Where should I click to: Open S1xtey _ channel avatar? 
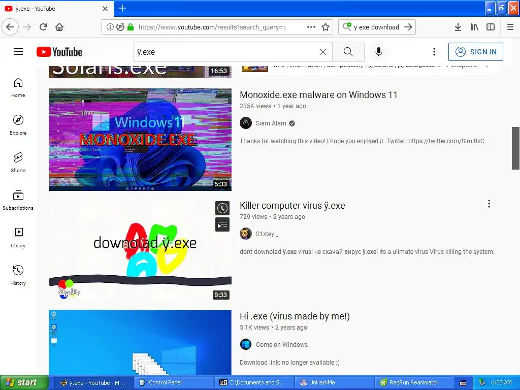coord(246,234)
